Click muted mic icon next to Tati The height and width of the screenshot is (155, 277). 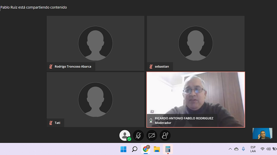[x=51, y=123]
